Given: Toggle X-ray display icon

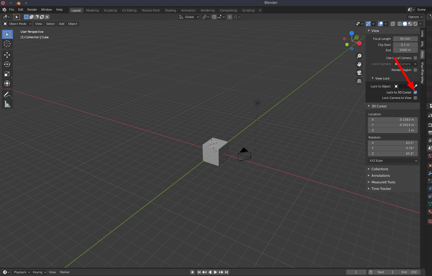Looking at the screenshot, I should pos(393,24).
